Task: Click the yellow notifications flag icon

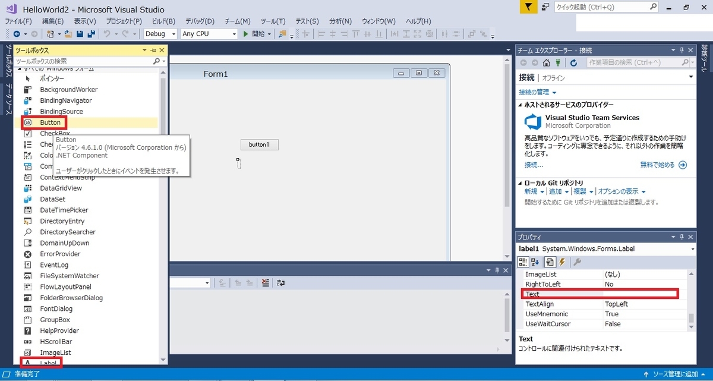Action: 529,7
